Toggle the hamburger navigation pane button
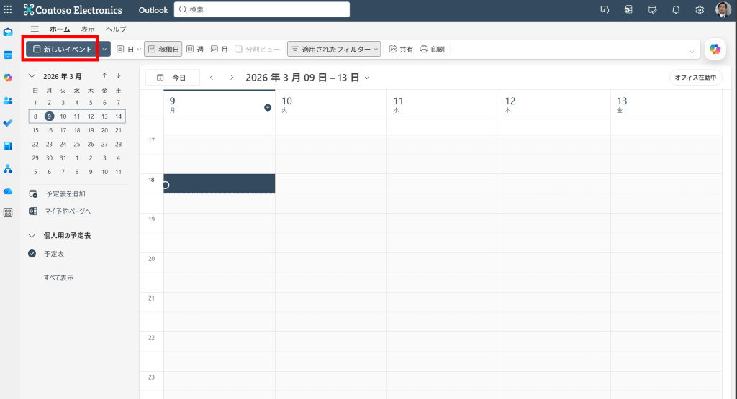The height and width of the screenshot is (399, 737). [x=35, y=29]
